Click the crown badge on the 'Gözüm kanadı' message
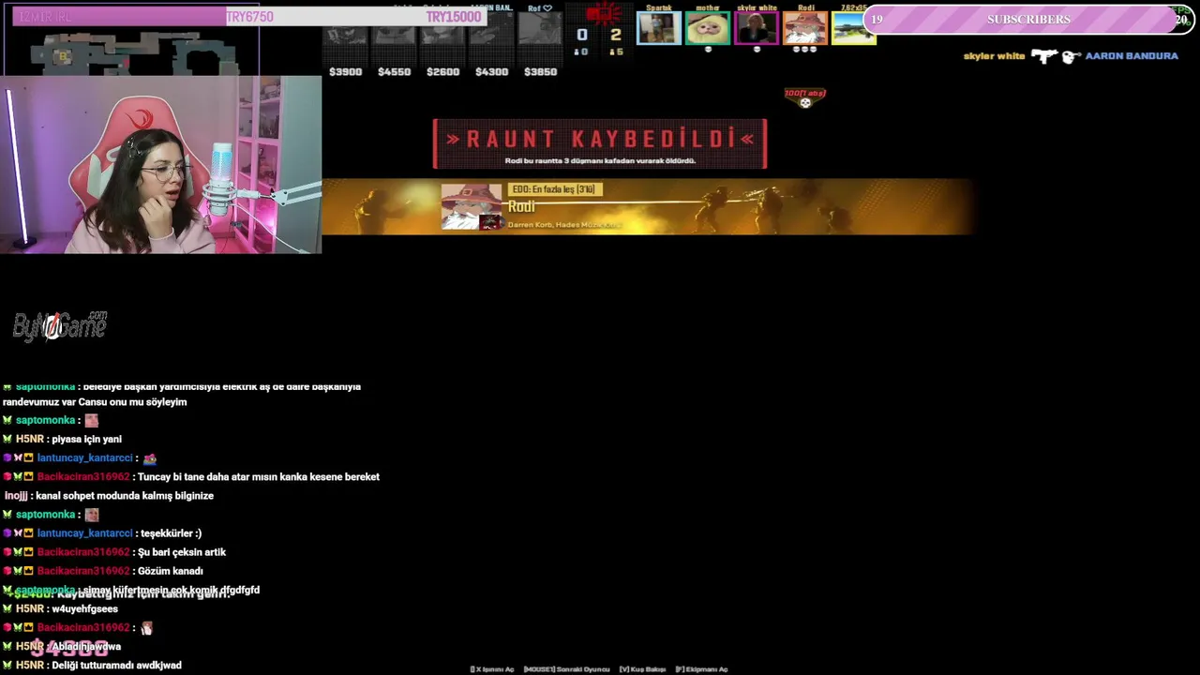This screenshot has width=1200, height=675. pyautogui.click(x=29, y=571)
